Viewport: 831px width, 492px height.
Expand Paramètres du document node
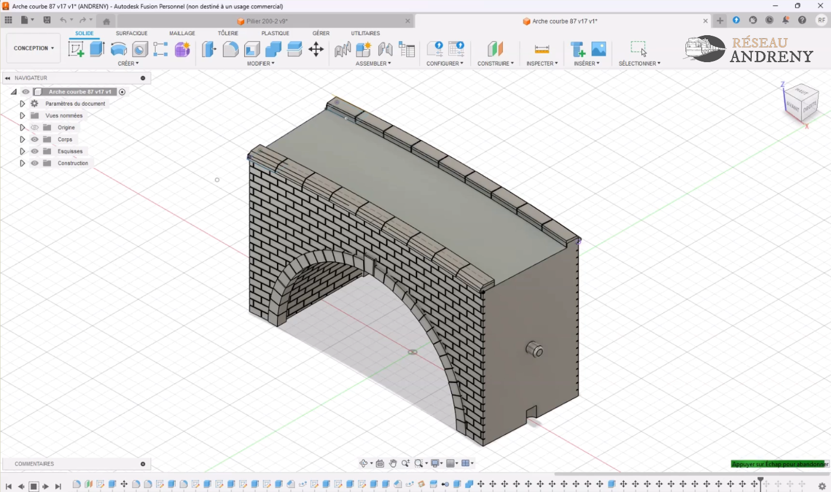click(22, 104)
